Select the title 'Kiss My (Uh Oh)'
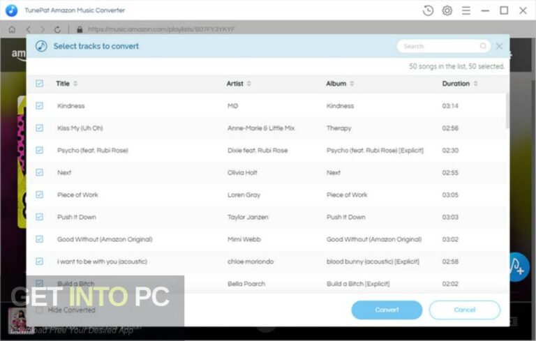 80,128
